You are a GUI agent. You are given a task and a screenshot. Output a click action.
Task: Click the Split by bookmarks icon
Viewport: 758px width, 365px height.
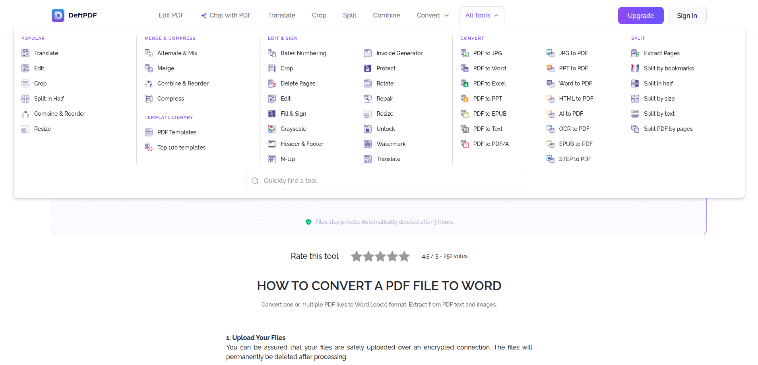pyautogui.click(x=635, y=68)
